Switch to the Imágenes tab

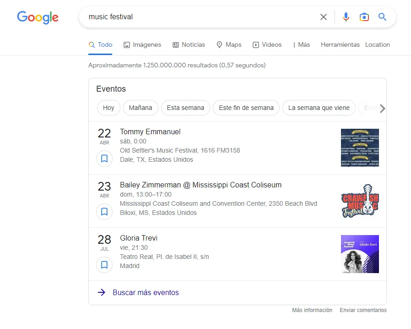[x=142, y=44]
